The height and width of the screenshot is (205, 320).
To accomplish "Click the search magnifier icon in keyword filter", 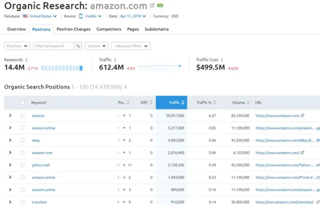I will coord(78,46).
